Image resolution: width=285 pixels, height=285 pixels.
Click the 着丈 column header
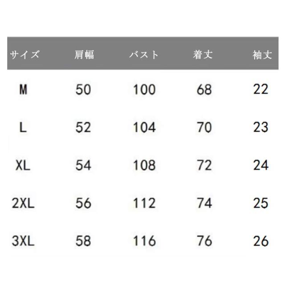click(204, 55)
